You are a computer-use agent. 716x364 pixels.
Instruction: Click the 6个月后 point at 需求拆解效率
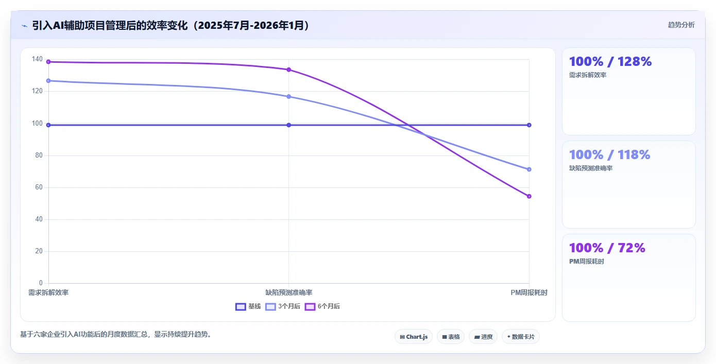48,62
